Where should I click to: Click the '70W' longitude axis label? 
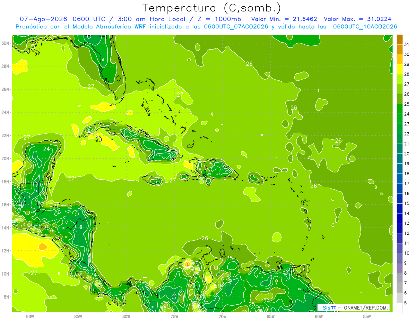pyautogui.click(x=223, y=316)
